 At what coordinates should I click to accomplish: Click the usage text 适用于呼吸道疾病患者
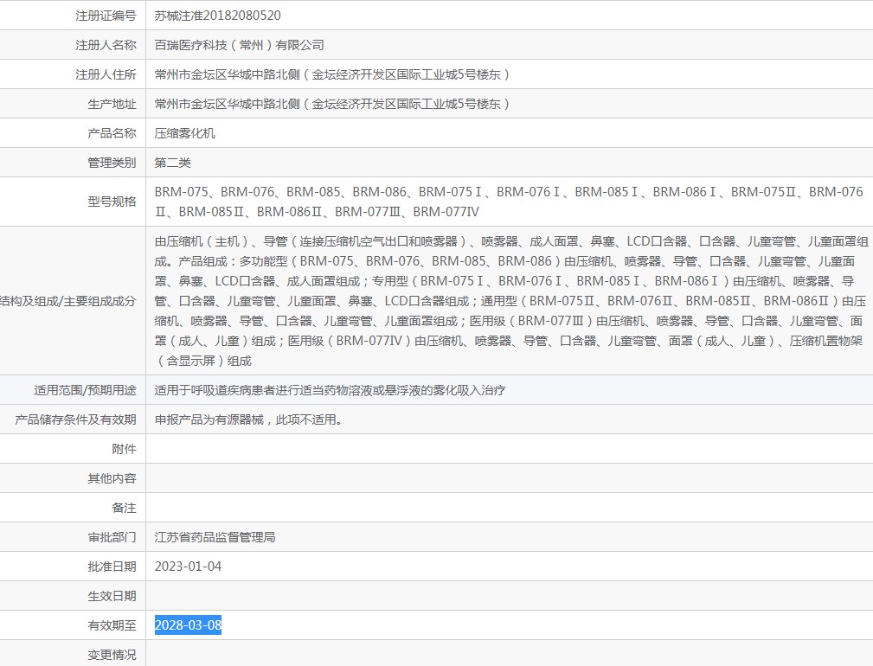pos(331,390)
